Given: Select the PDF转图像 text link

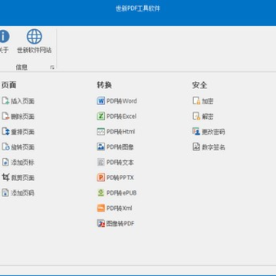Looking at the screenshot, I should click(120, 147).
